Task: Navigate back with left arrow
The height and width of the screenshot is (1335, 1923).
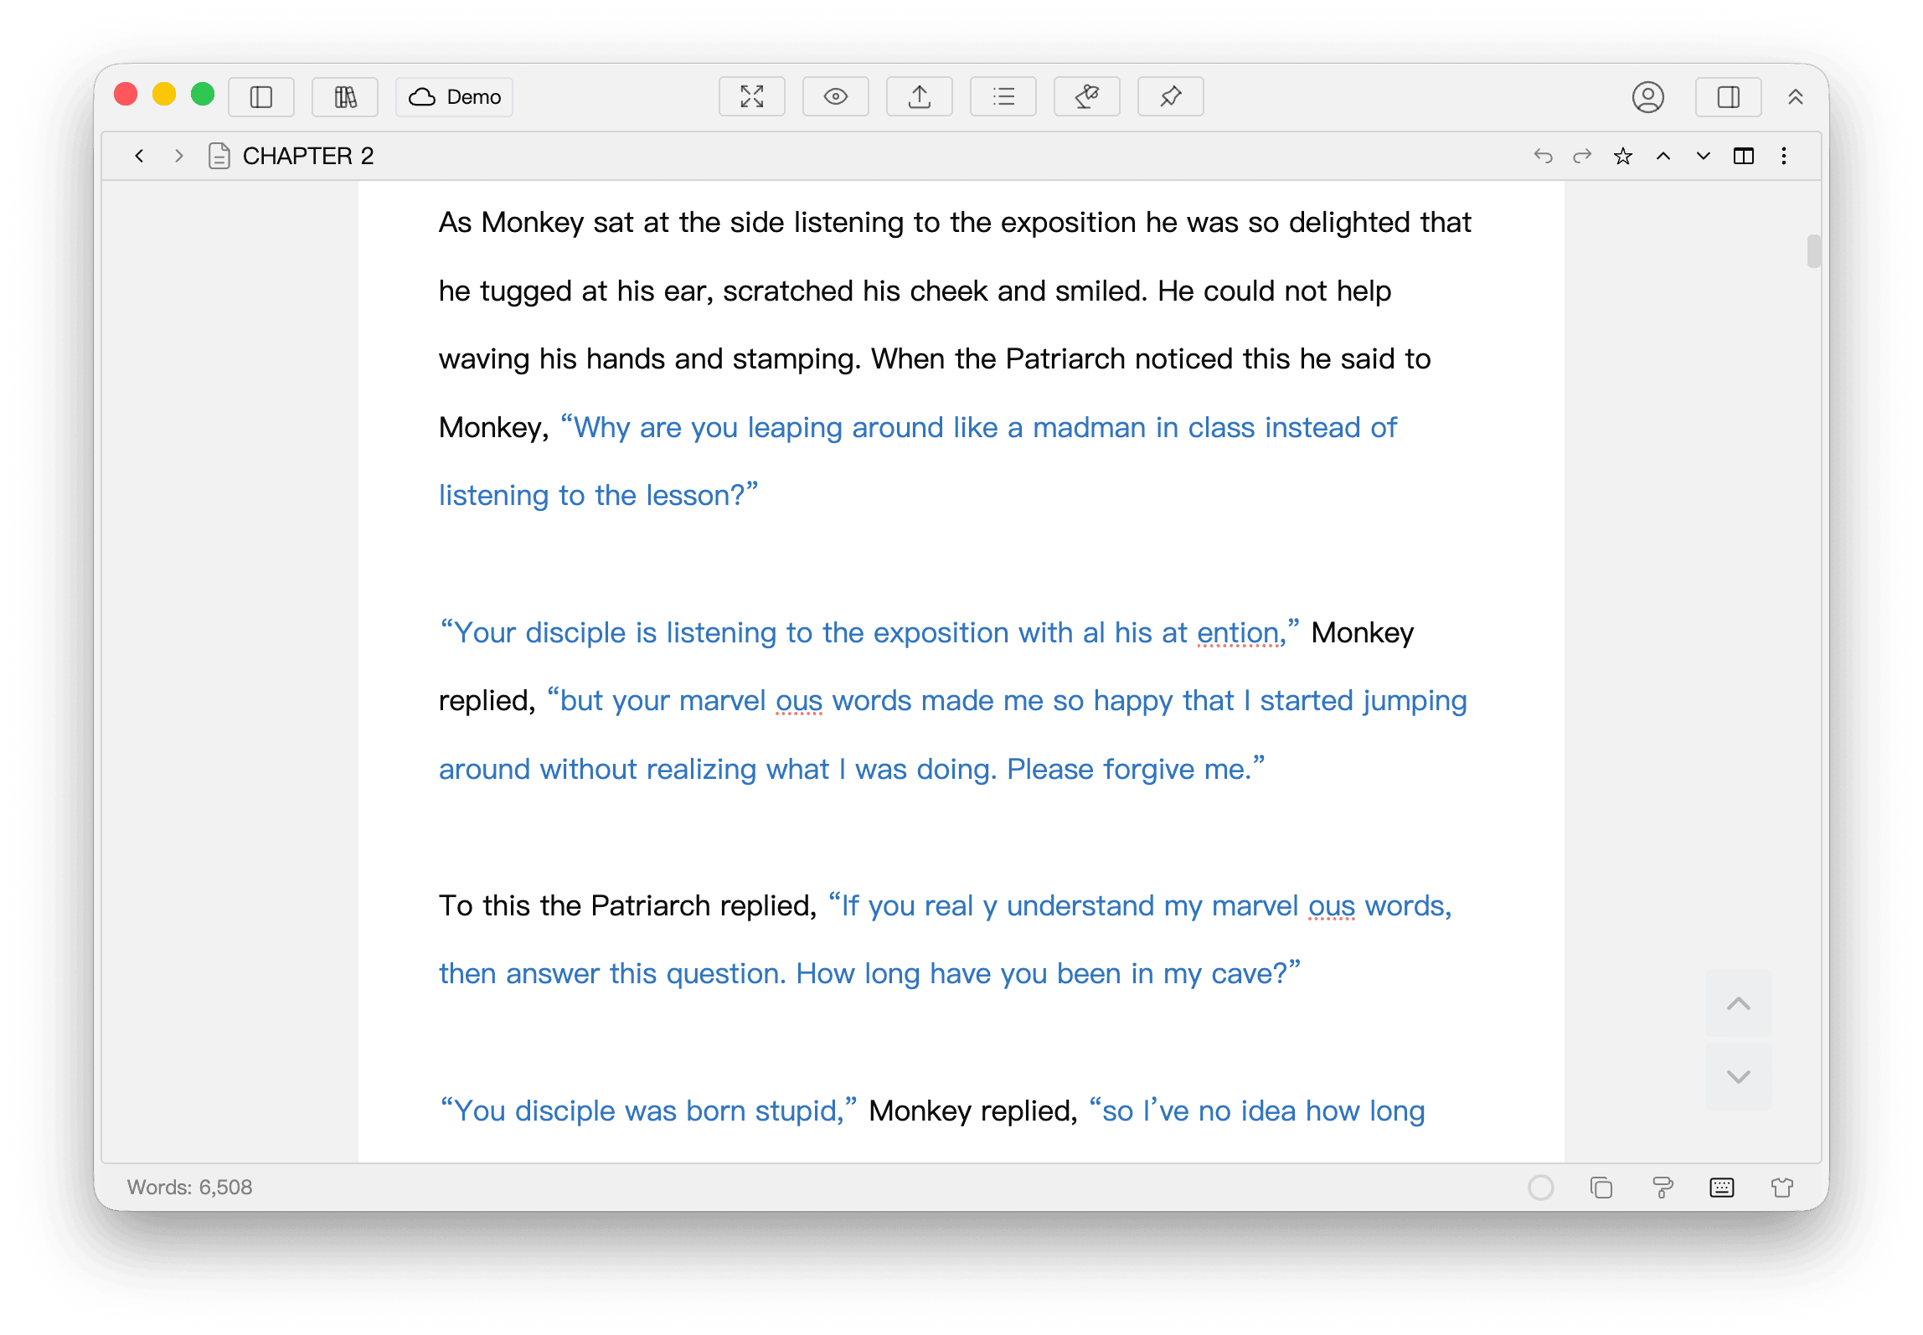Action: [140, 156]
